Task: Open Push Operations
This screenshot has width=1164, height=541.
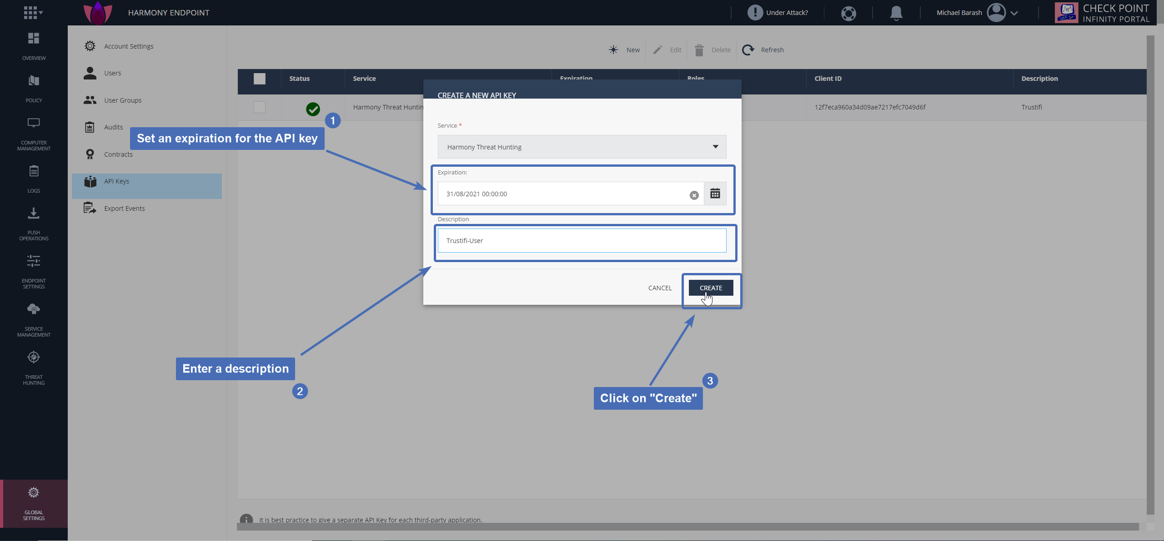Action: (34, 223)
